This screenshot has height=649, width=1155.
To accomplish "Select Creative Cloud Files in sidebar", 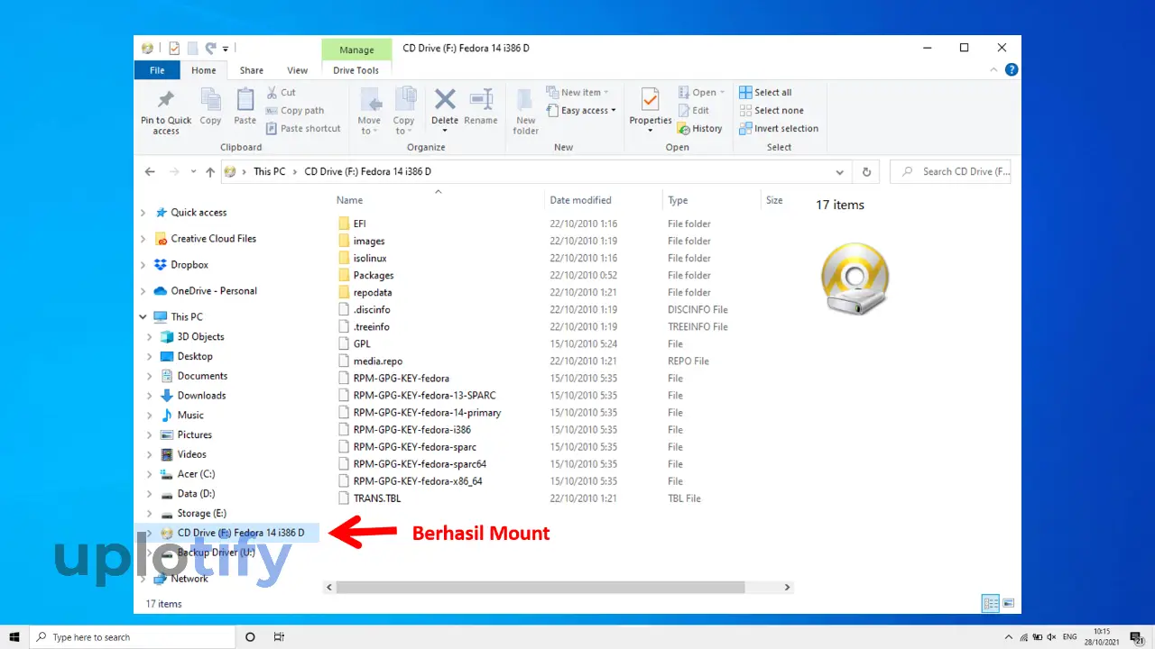I will 213,239.
